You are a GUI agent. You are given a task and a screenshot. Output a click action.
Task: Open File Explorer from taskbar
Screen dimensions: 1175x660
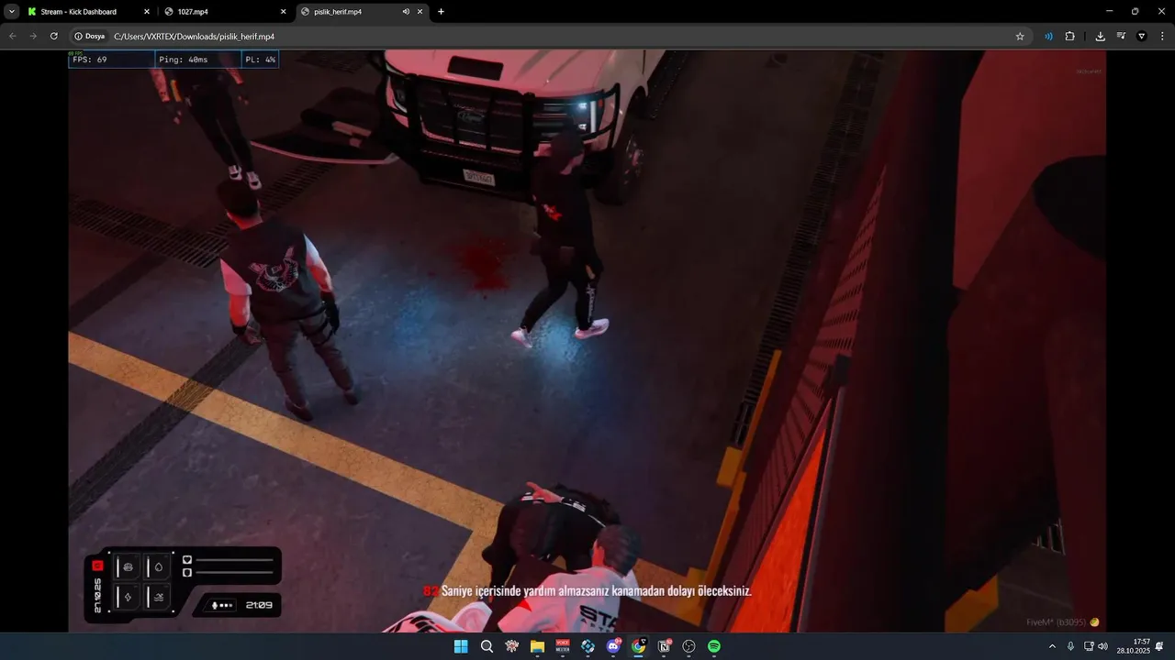537,646
